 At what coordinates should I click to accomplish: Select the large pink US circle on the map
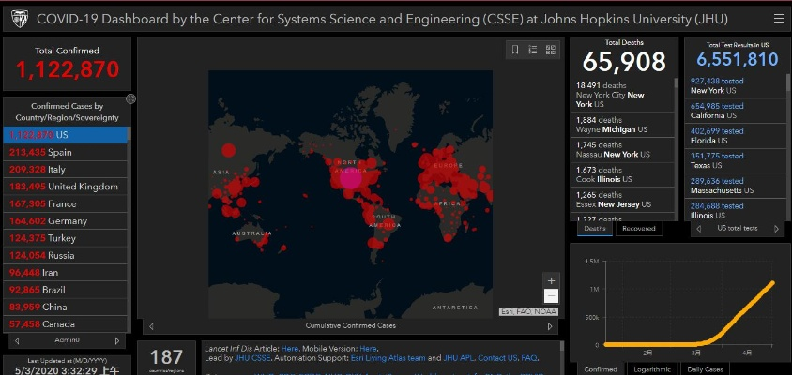point(351,180)
